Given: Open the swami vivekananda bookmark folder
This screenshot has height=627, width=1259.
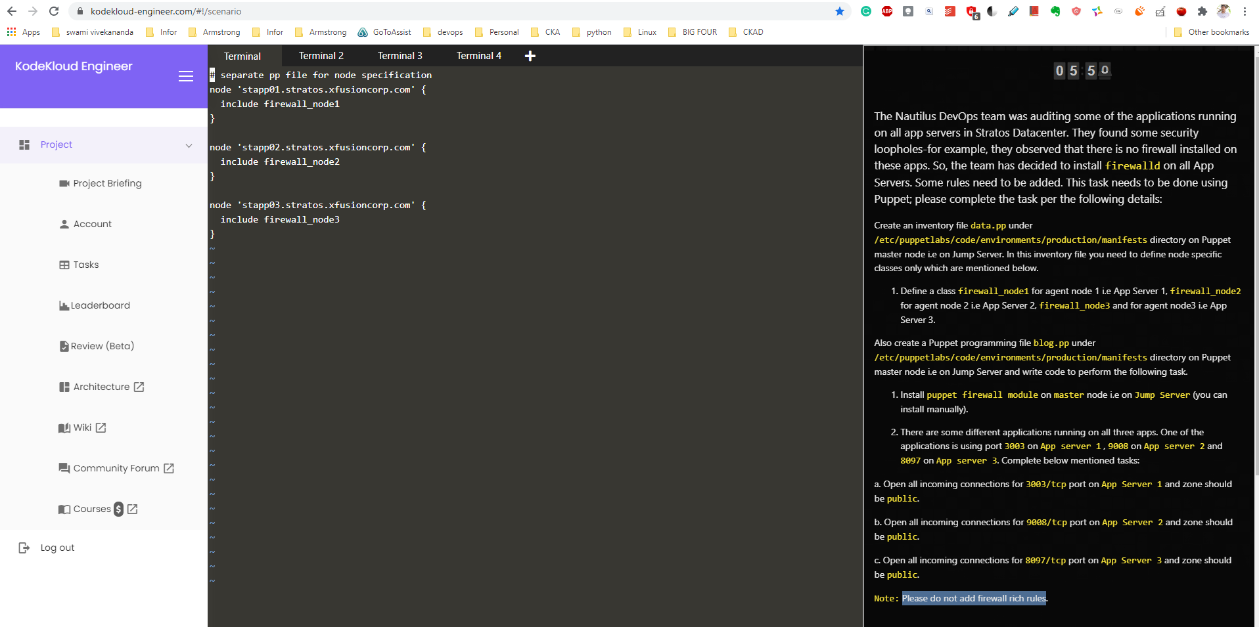Looking at the screenshot, I should coord(92,32).
